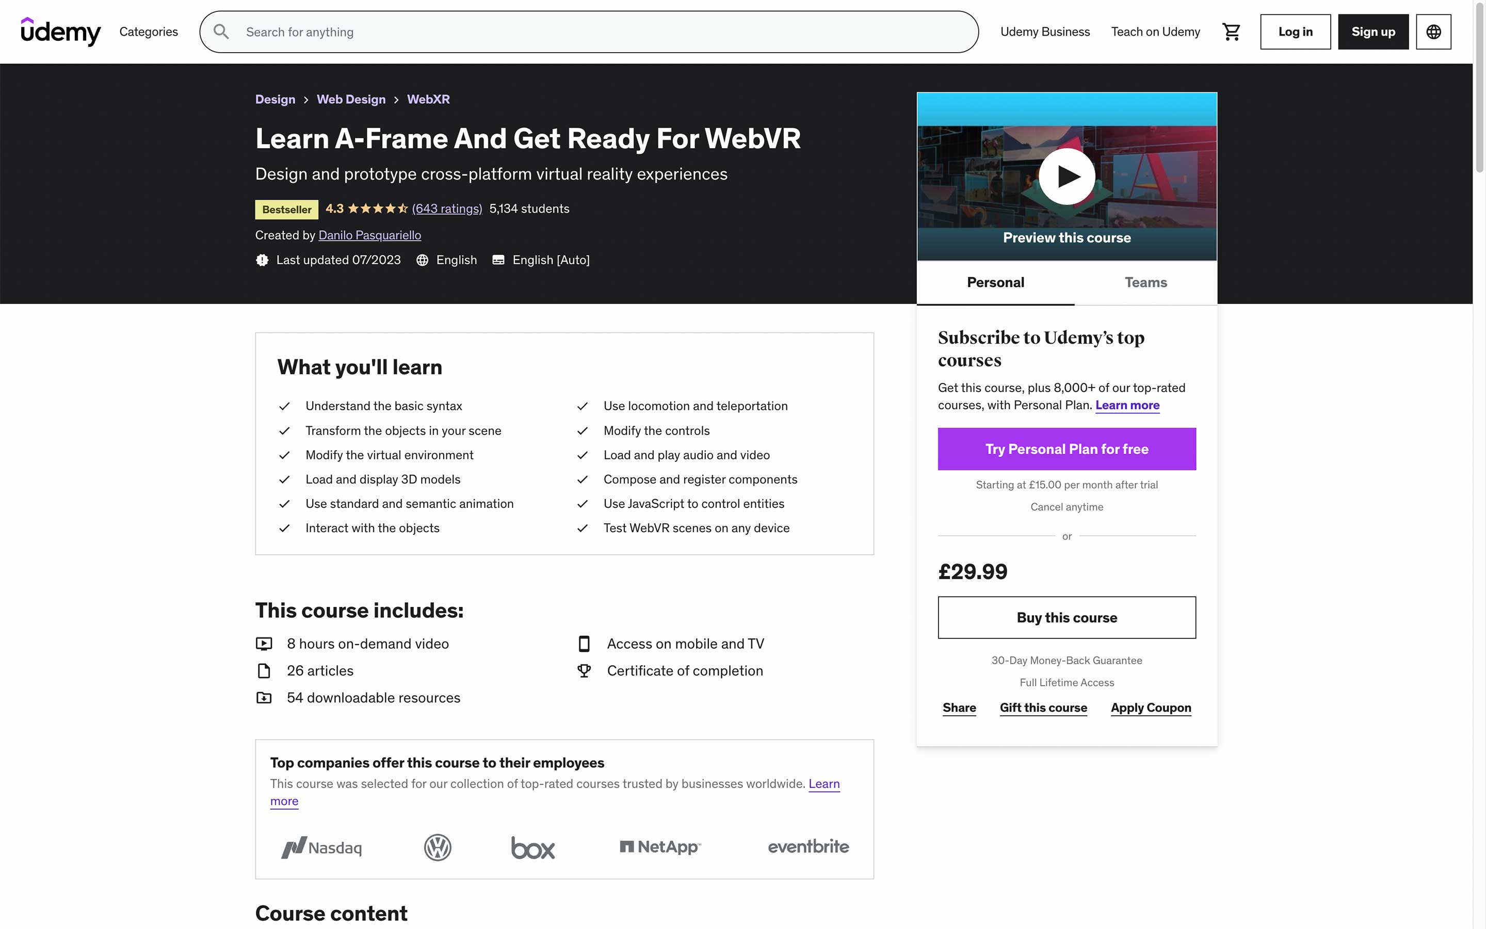This screenshot has width=1486, height=929.
Task: Click the 5,134 students text
Action: (529, 209)
